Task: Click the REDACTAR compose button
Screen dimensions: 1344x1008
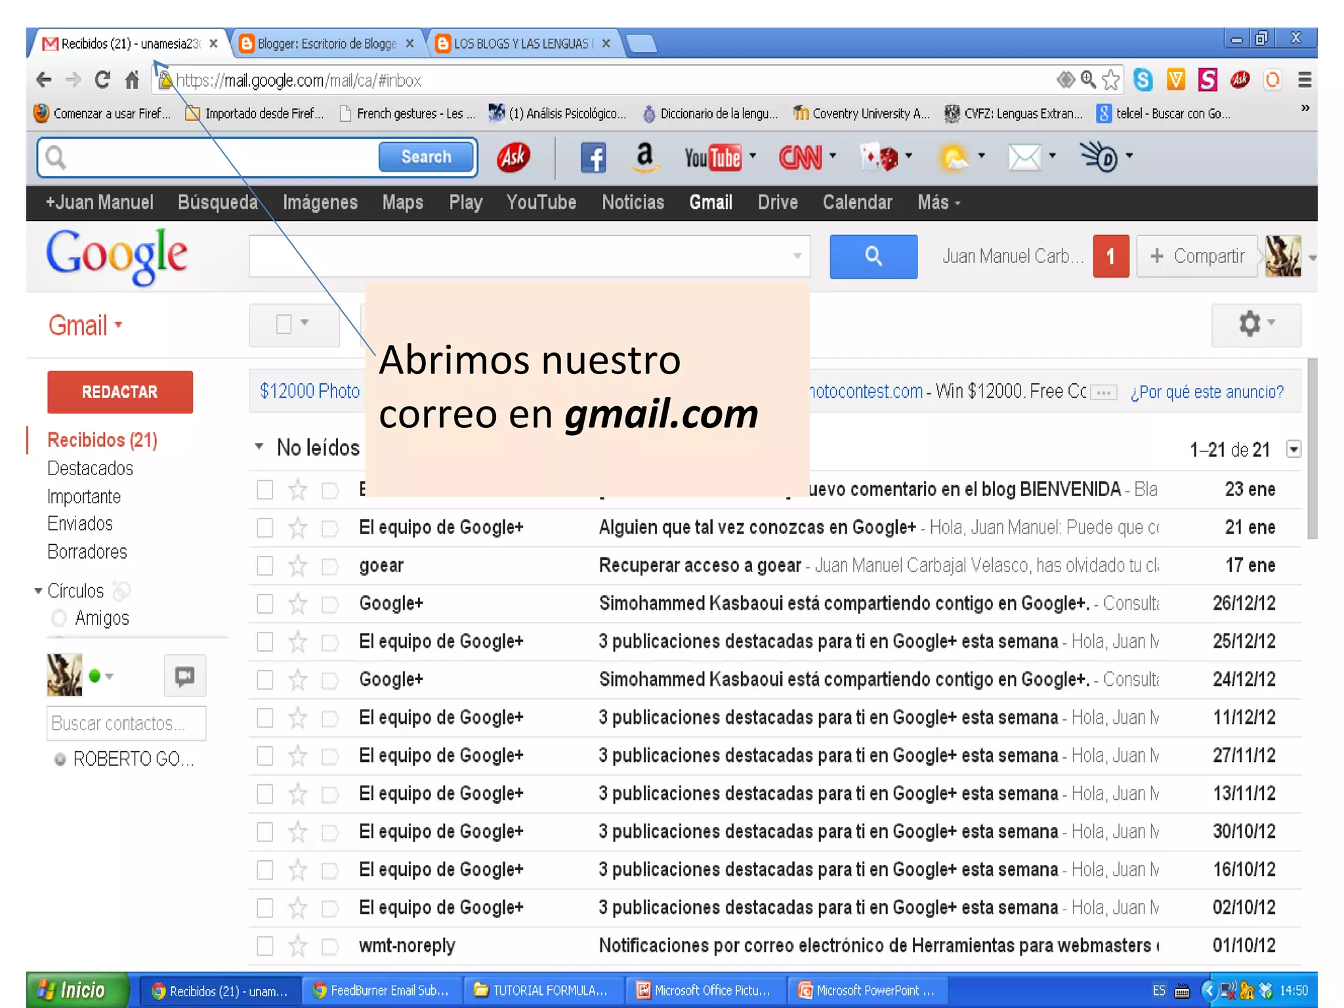Action: point(120,392)
